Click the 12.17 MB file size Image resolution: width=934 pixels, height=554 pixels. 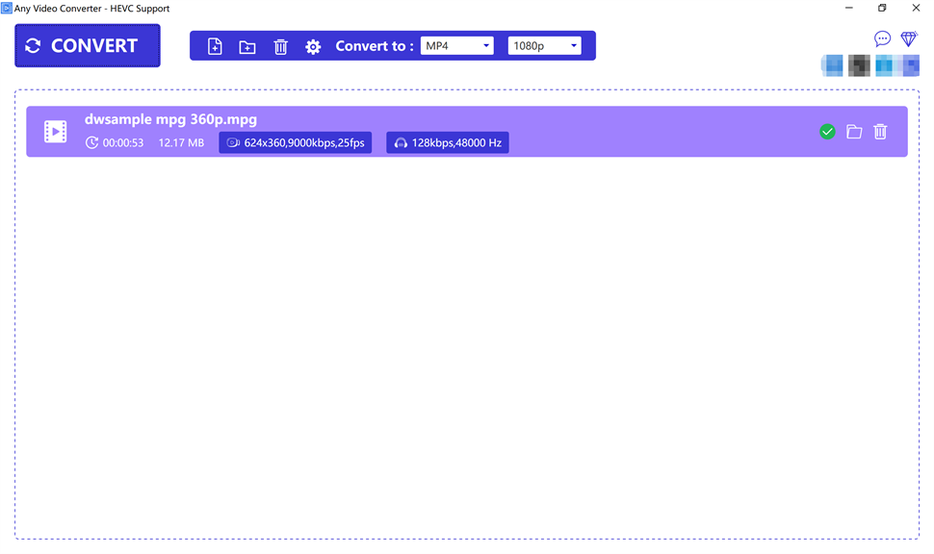point(181,142)
